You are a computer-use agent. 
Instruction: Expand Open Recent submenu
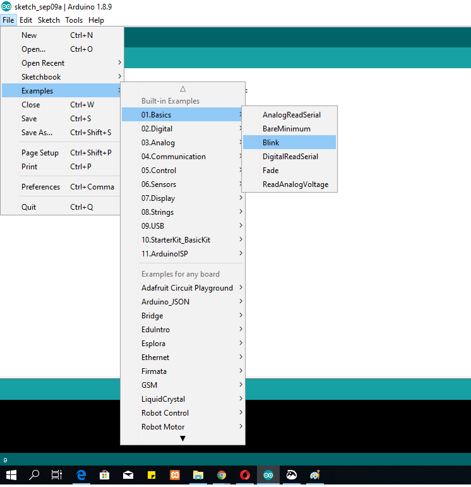click(61, 63)
